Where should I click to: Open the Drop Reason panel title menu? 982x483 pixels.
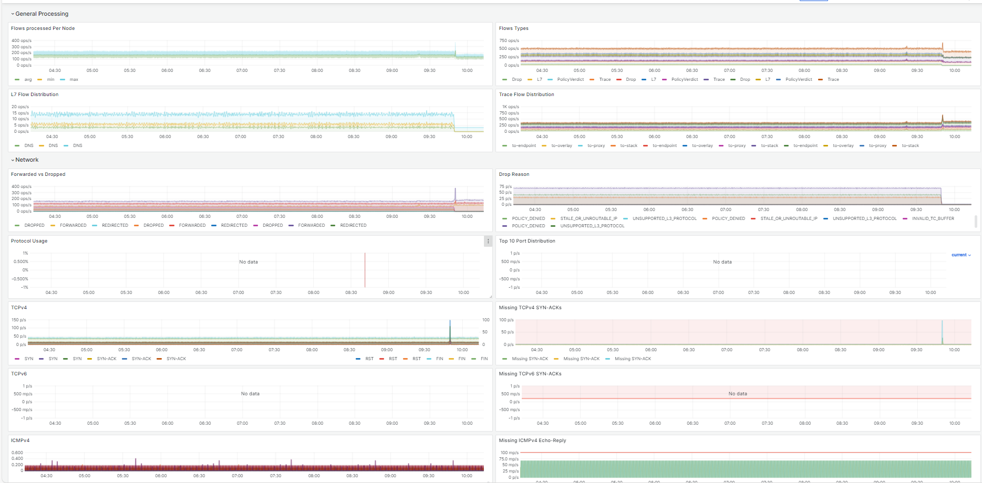click(514, 174)
